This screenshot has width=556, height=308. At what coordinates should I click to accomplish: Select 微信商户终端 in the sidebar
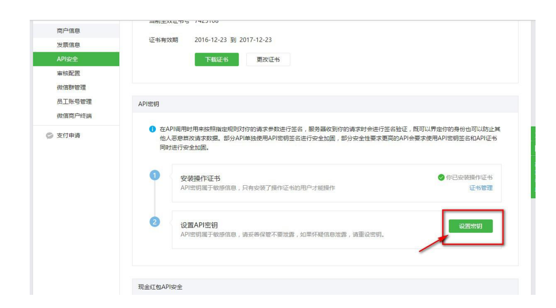[x=74, y=115]
